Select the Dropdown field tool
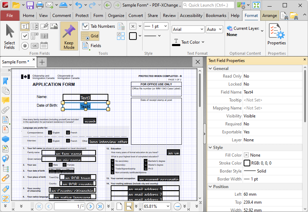Screen dimensions: 308x212 35,36
